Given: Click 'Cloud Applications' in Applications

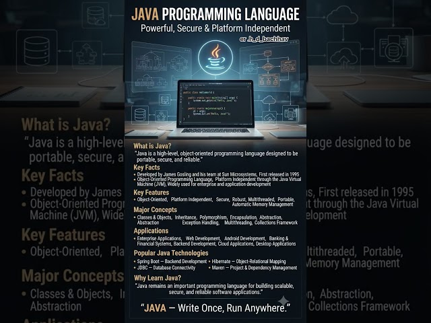Looking at the screenshot, I should coord(236,244).
